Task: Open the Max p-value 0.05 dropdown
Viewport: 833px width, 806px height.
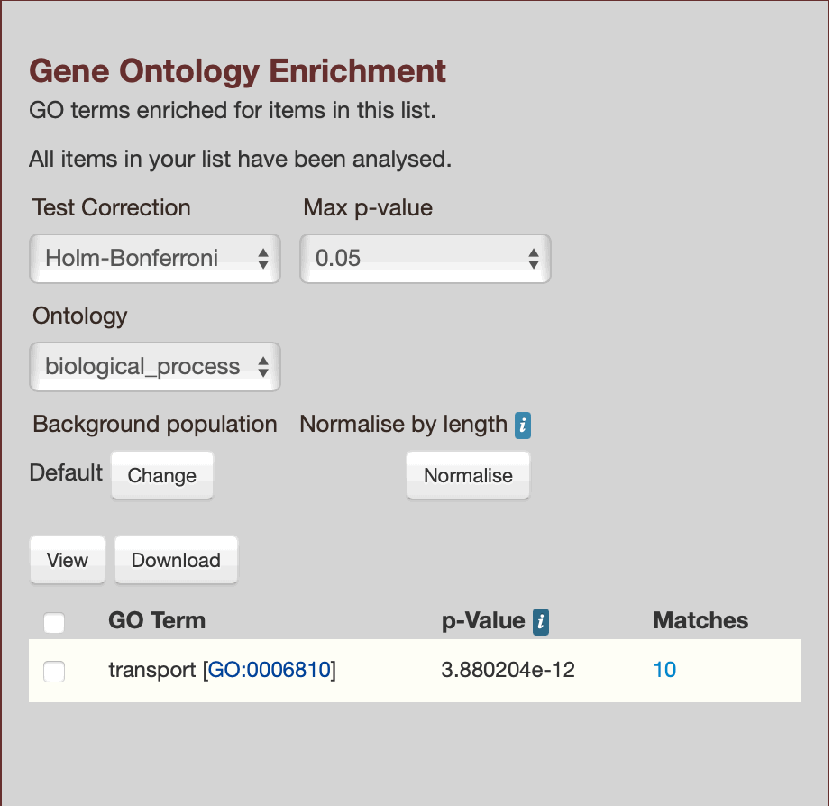Action: (x=426, y=259)
